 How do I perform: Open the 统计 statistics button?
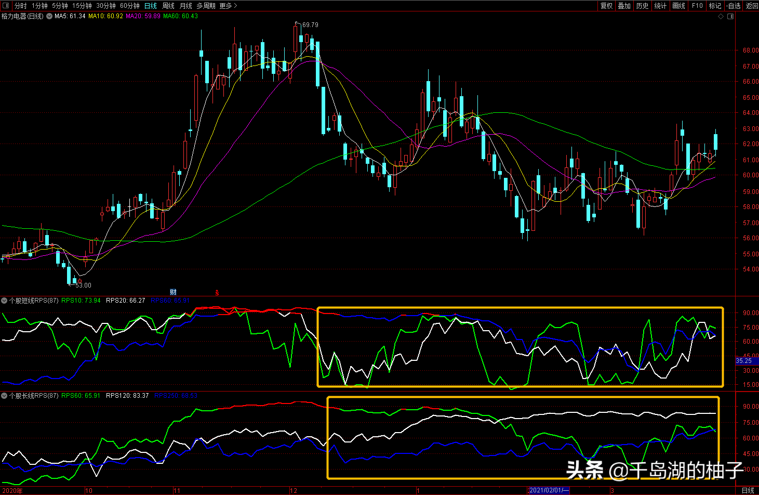click(661, 6)
